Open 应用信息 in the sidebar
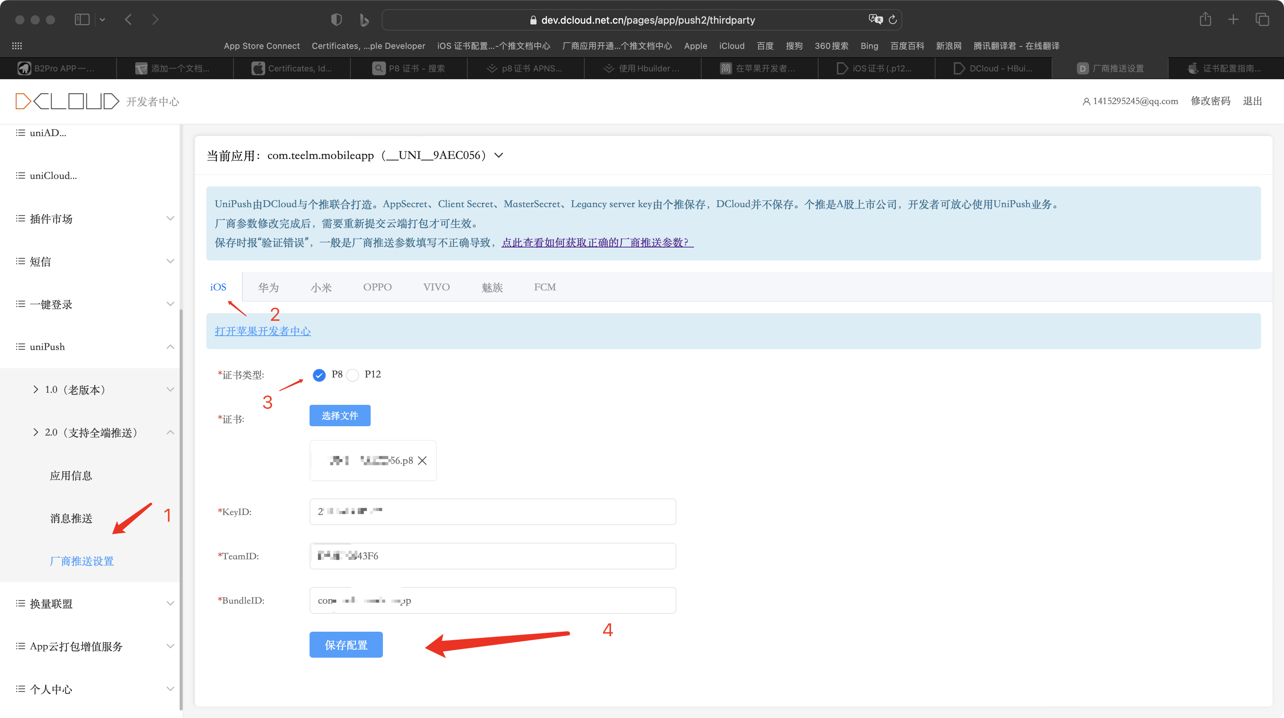Image resolution: width=1284 pixels, height=718 pixels. pos(71,476)
